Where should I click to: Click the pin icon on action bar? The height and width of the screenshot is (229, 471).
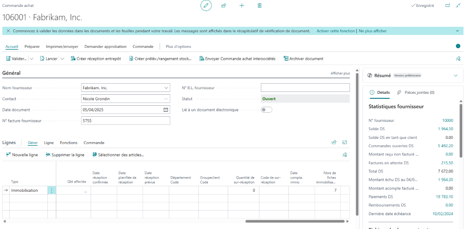pos(458,59)
